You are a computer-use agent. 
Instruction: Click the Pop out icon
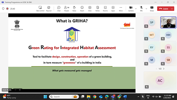pyautogui.click(x=49, y=9)
